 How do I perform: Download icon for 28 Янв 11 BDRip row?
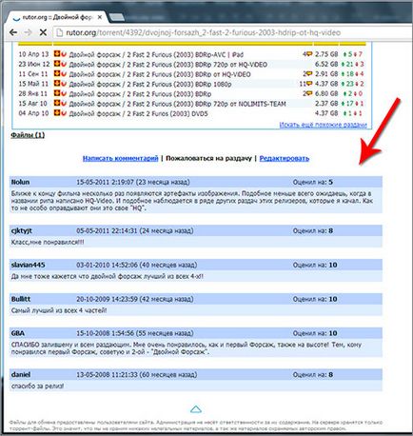click(57, 93)
